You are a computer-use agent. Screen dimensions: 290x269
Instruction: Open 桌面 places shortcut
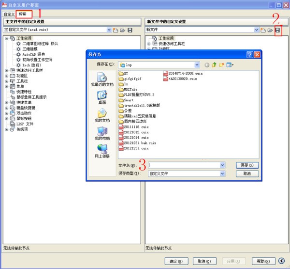tap(102, 97)
